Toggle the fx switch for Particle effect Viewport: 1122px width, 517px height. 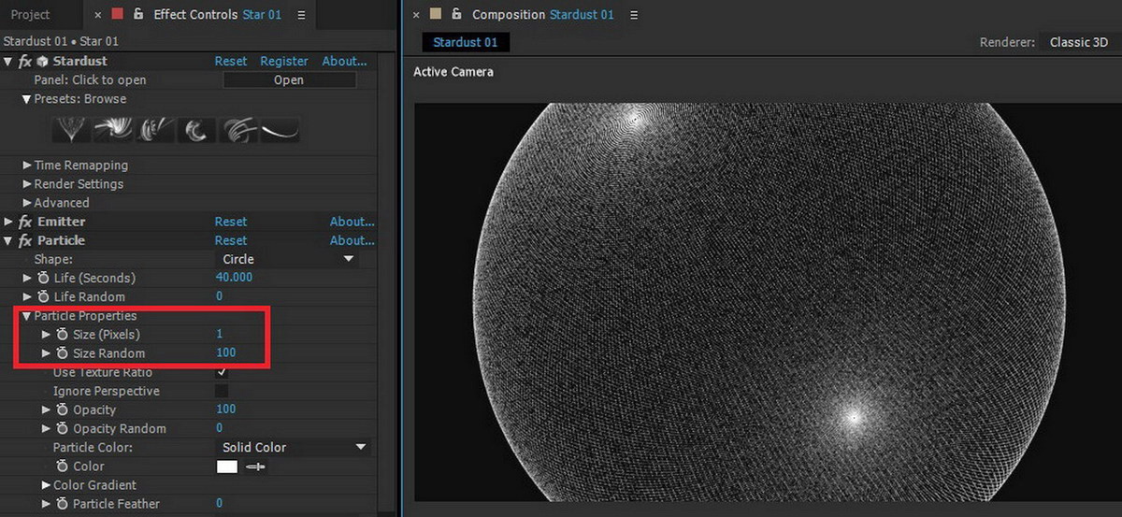pos(25,240)
